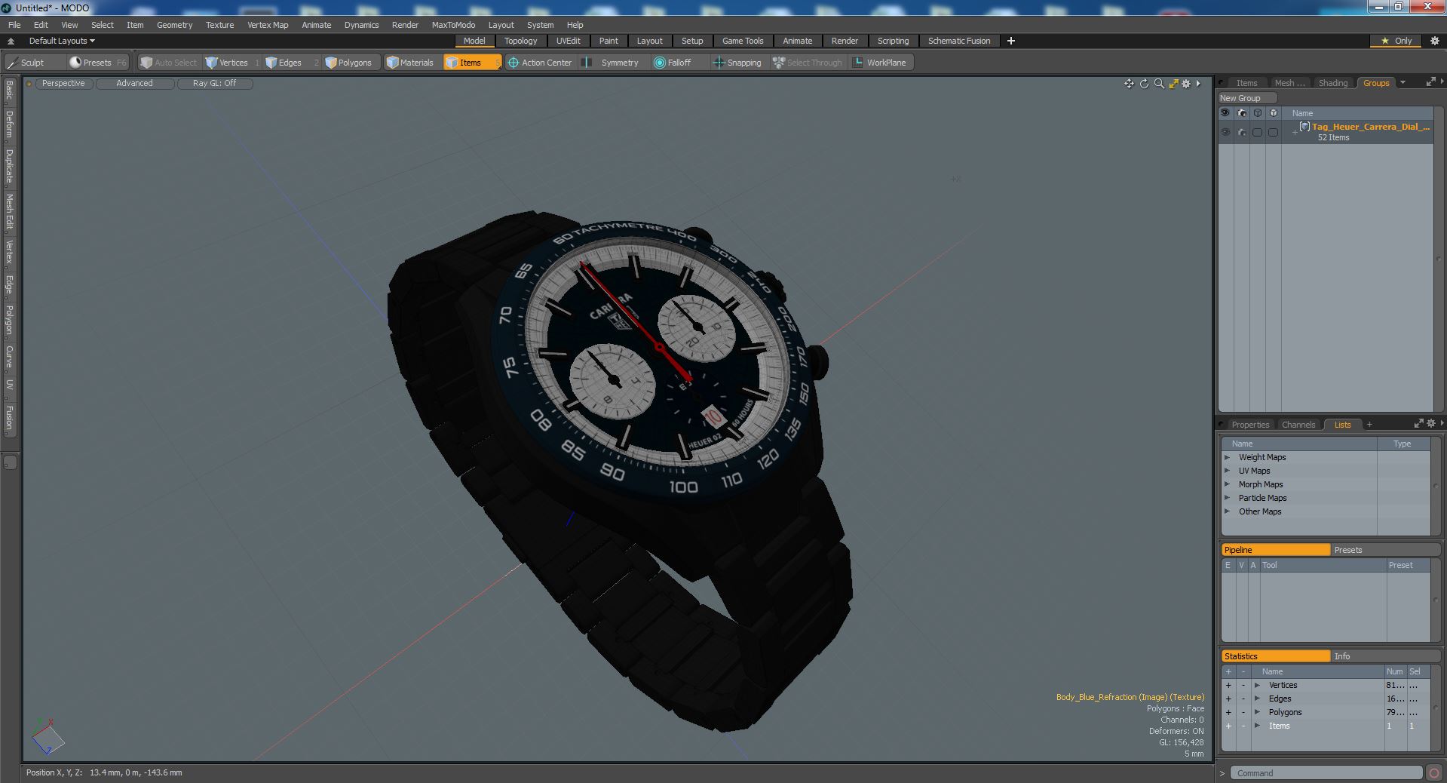Toggle Auto Select mode
Screen dimensions: 1447x783
click(169, 63)
